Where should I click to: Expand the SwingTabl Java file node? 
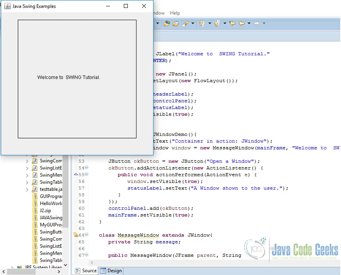click(x=27, y=183)
